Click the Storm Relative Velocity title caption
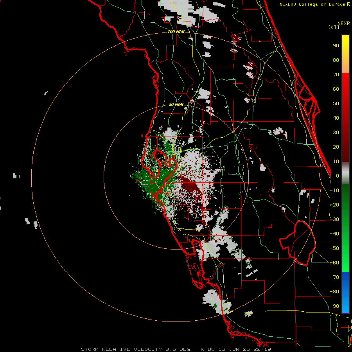The image size is (352, 352). [176, 349]
